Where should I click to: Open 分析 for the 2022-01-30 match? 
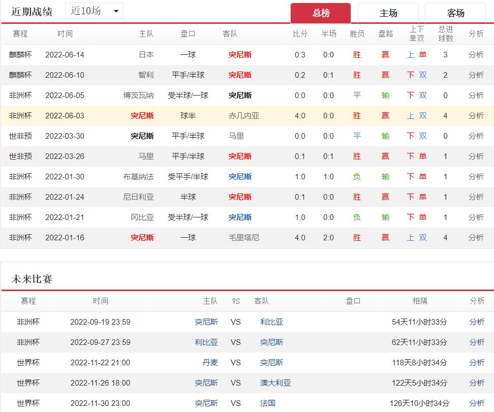click(x=476, y=177)
